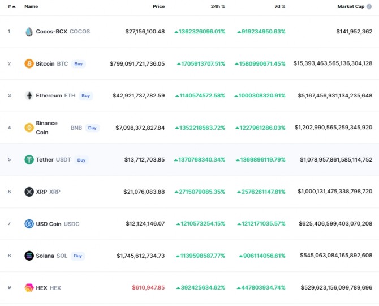Click the Buy button next to Ethereum ETH
The height and width of the screenshot is (306, 379).
(85, 96)
